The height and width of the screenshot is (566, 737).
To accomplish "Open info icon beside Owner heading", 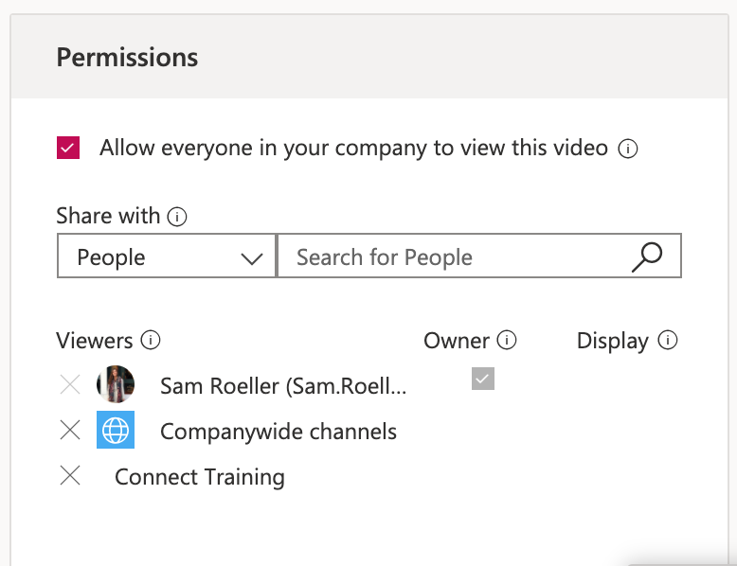I will click(507, 340).
